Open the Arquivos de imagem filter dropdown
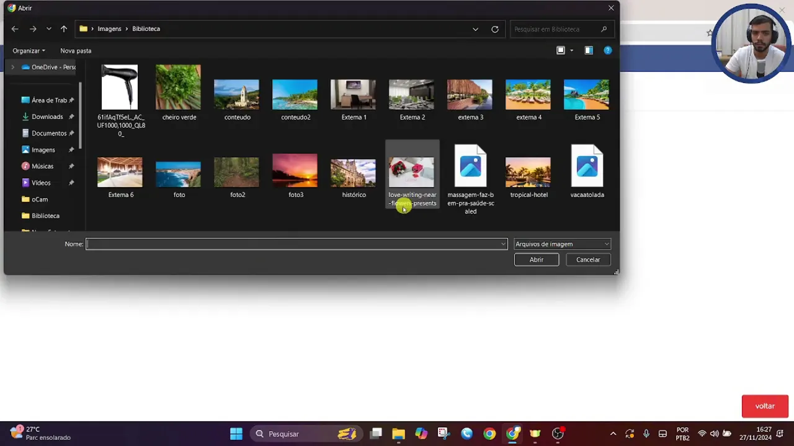This screenshot has width=794, height=446. click(562, 244)
